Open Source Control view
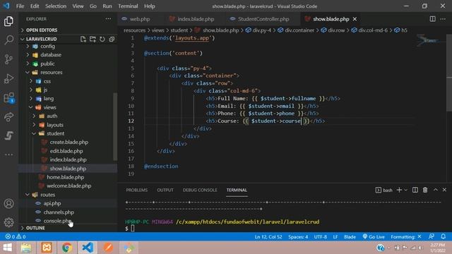452x254 pixels. point(8,59)
